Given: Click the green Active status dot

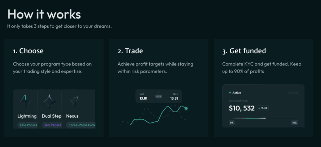Looking at the screenshot, I should coord(230,92).
